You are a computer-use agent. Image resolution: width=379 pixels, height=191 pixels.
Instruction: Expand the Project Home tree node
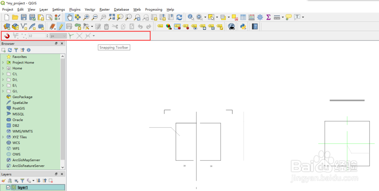click(x=3, y=62)
